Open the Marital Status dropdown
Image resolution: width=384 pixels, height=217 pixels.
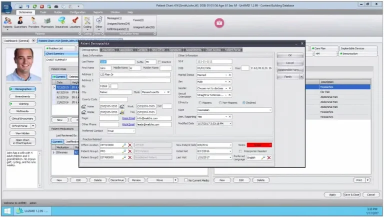226,75
